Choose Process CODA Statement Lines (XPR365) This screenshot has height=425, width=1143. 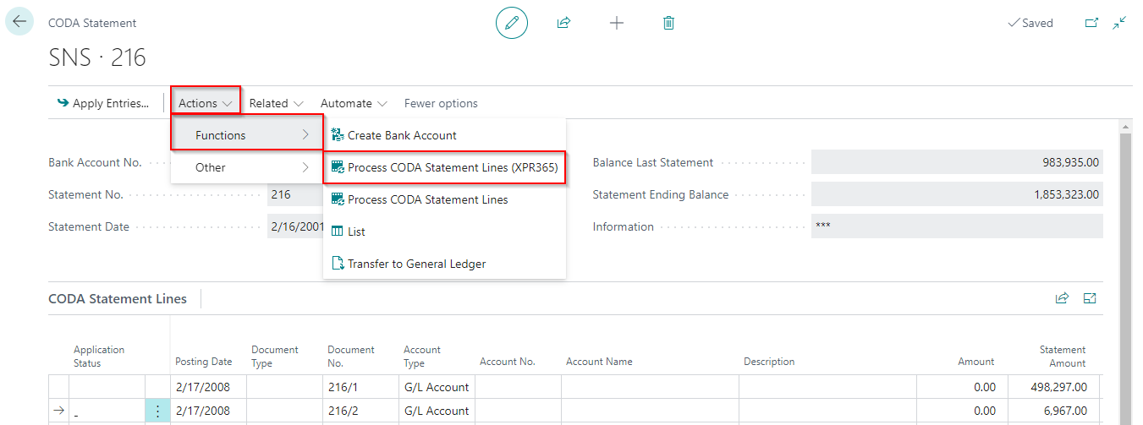[444, 167]
